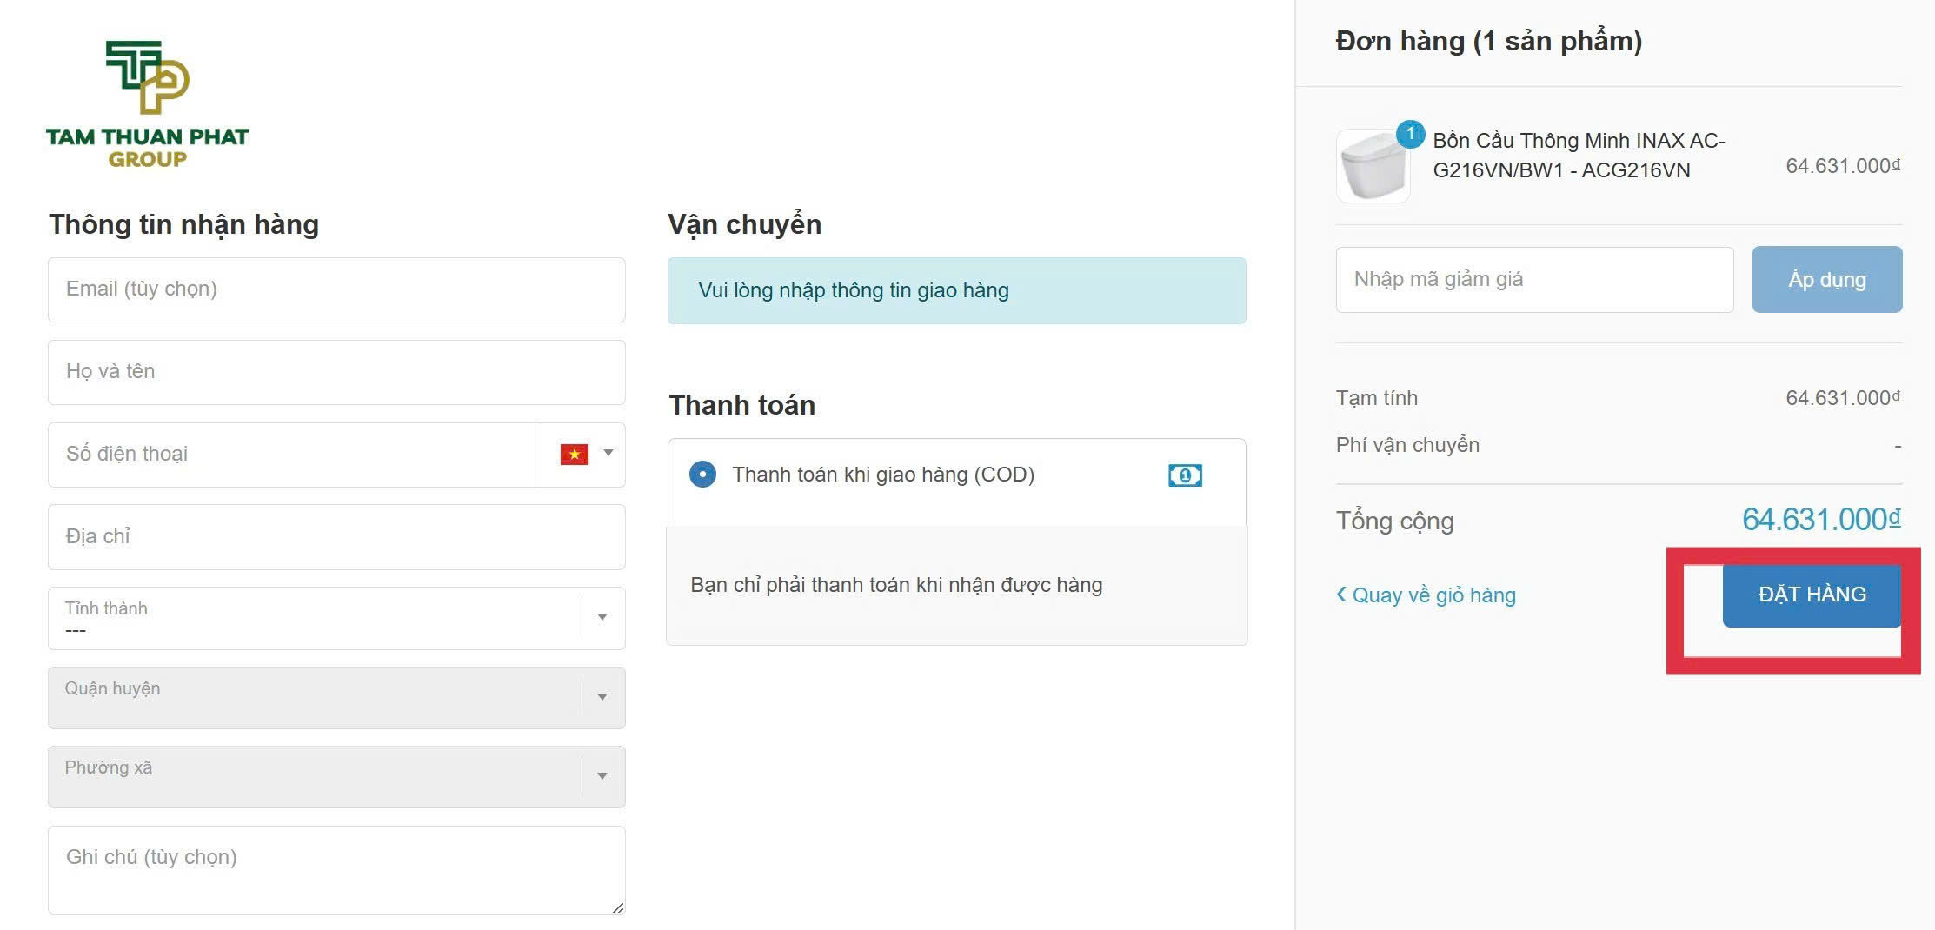
Task: Click the product name Bồn Cầu Thông Minh INAX
Action: (1578, 155)
